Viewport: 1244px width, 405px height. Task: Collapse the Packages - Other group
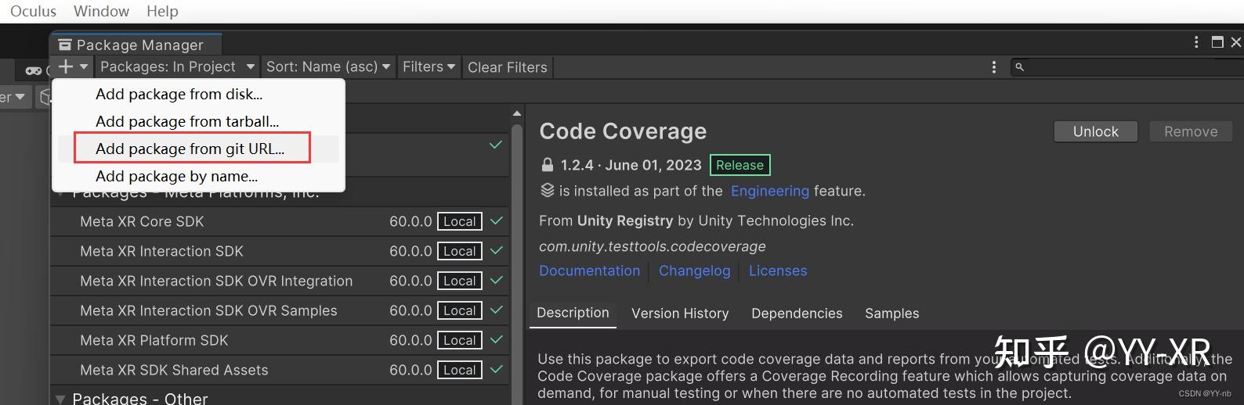pyautogui.click(x=60, y=399)
